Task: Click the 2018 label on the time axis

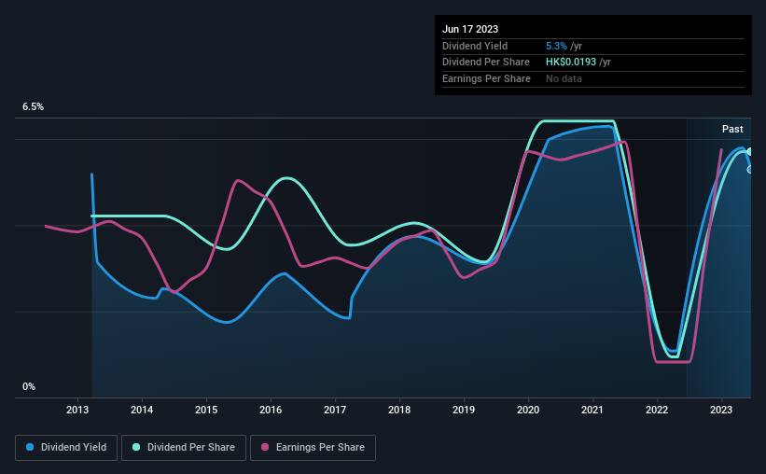Action: point(399,410)
